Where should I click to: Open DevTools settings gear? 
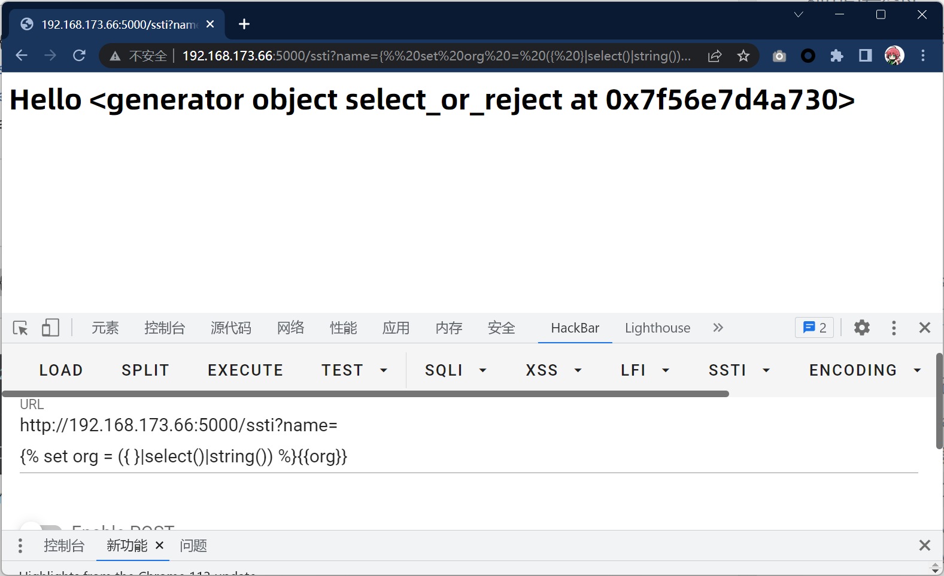pos(861,328)
